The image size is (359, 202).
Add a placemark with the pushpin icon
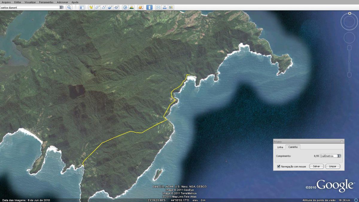[91, 7]
